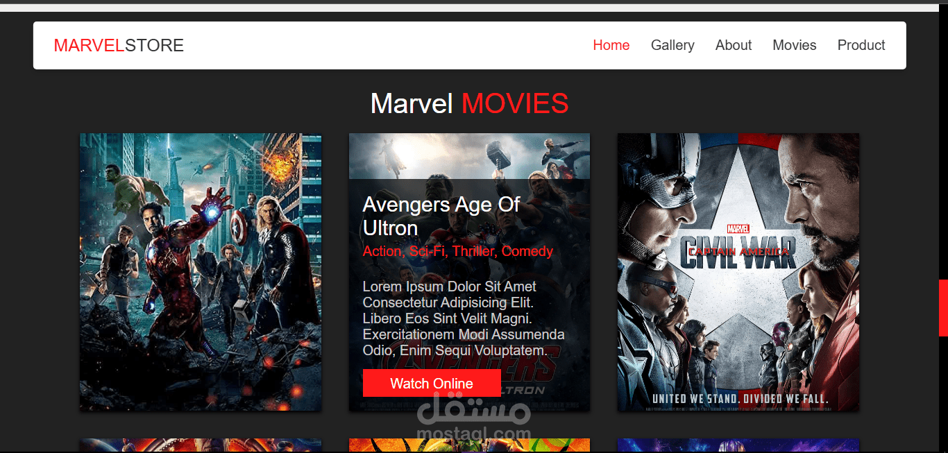Click the Avengers Age Of Ultron title
948x453 pixels.
[x=441, y=216]
